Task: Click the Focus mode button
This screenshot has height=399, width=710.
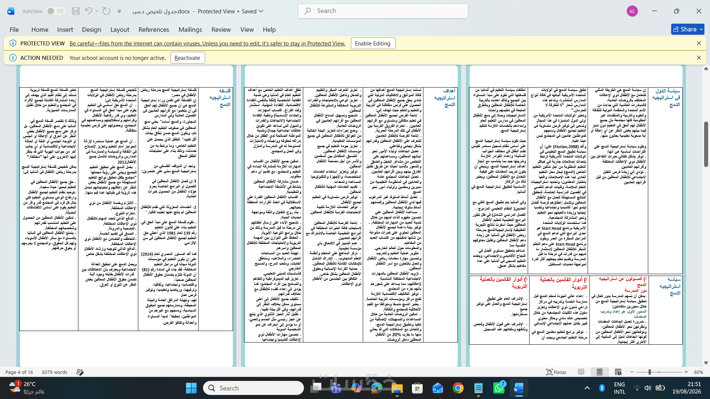Action: coord(557,372)
